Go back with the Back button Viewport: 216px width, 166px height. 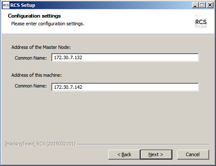124,154
